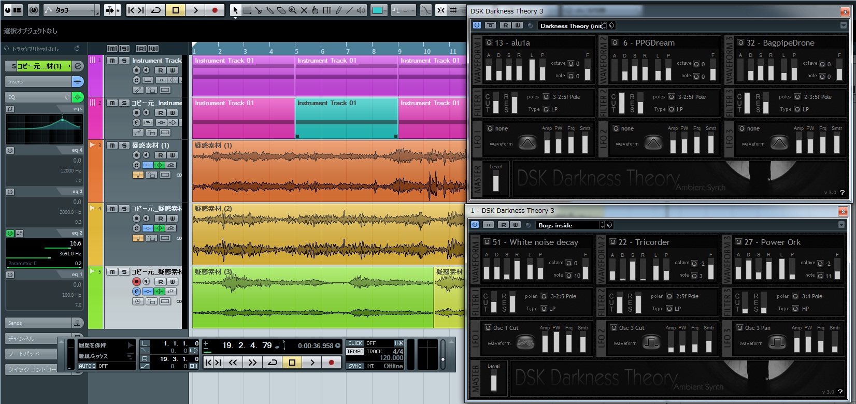Image resolution: width=856 pixels, height=404 pixels.
Task: Solo Instrument Track 01 on track 1
Action: [x=124, y=61]
